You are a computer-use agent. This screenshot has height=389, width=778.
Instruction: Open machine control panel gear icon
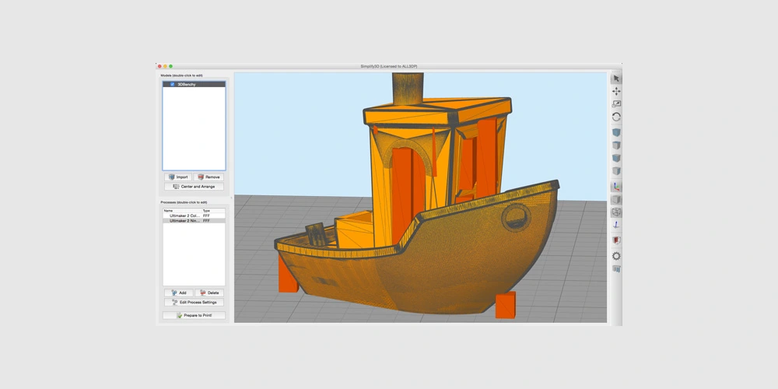tap(616, 256)
